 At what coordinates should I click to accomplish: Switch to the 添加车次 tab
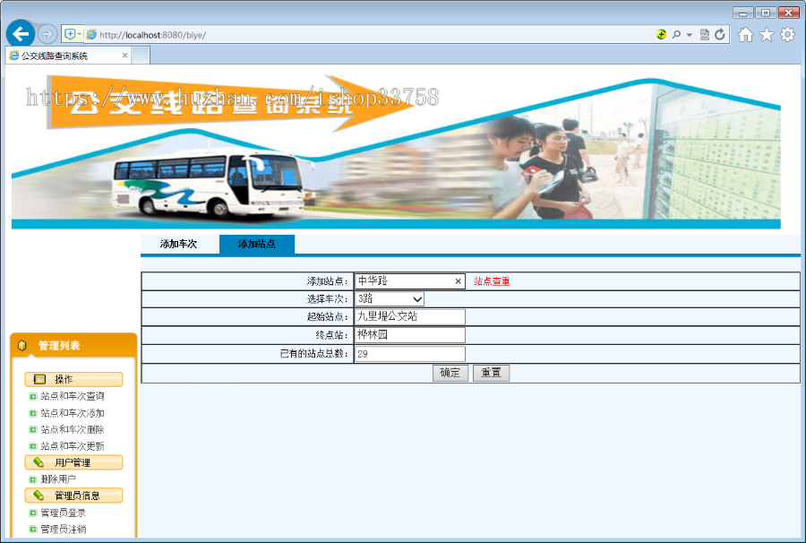(x=180, y=243)
